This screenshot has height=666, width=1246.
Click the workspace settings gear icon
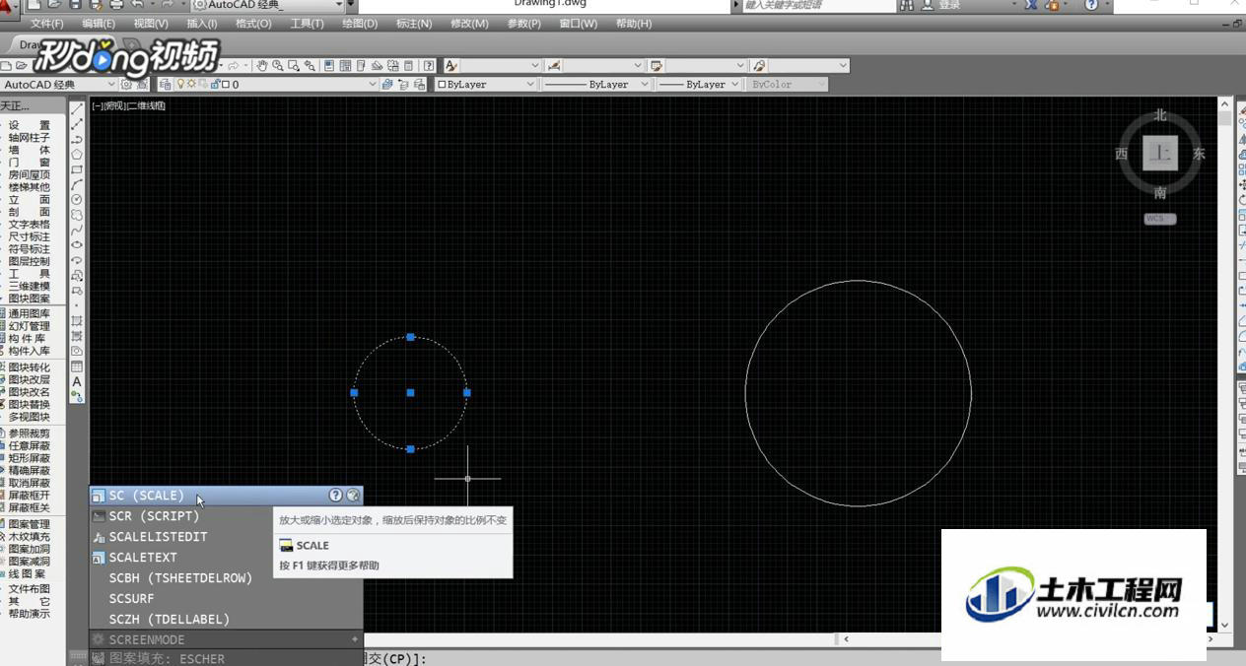pos(126,85)
